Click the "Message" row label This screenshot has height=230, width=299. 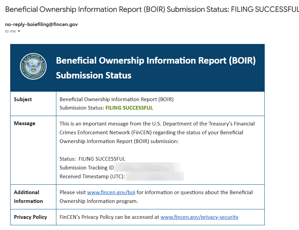coord(24,123)
